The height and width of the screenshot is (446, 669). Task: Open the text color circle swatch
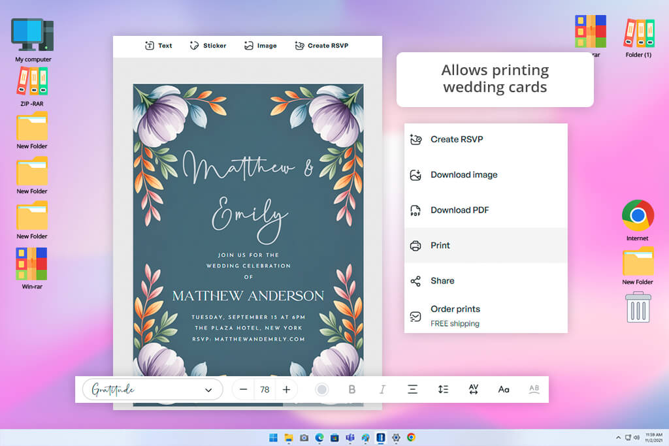[x=321, y=390]
